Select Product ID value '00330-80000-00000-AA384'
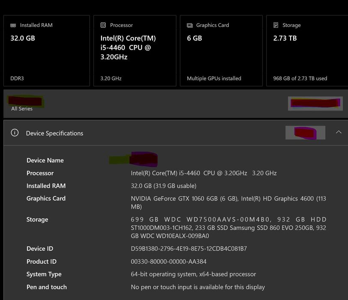The height and width of the screenshot is (300, 348). pos(169,261)
